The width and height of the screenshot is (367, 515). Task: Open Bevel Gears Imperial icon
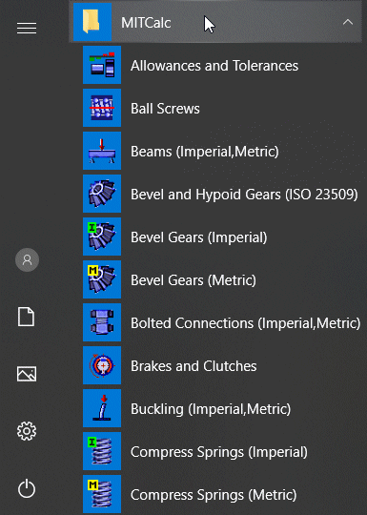102,237
